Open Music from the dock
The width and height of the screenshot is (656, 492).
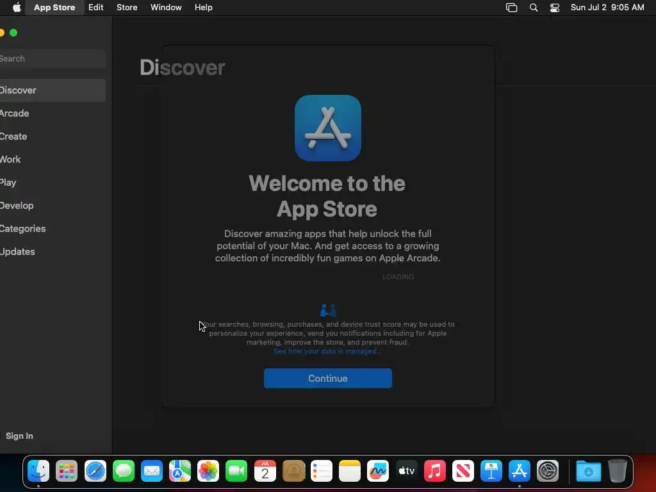tap(435, 471)
